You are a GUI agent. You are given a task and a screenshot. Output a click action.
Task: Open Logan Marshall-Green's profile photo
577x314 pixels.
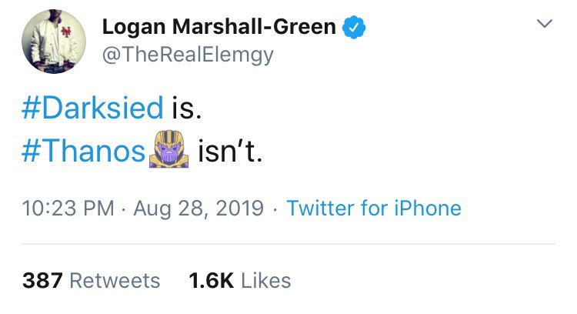[54, 42]
